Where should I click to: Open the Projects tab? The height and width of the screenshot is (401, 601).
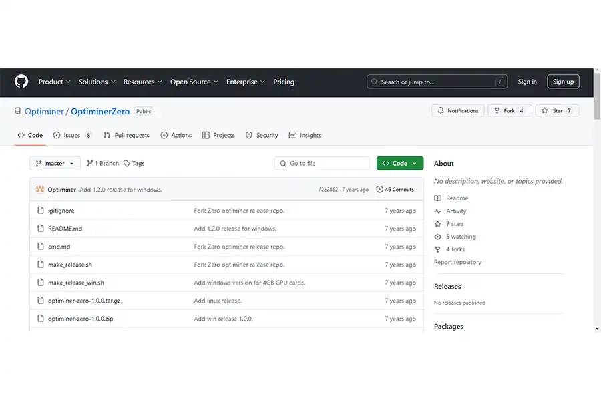(218, 135)
